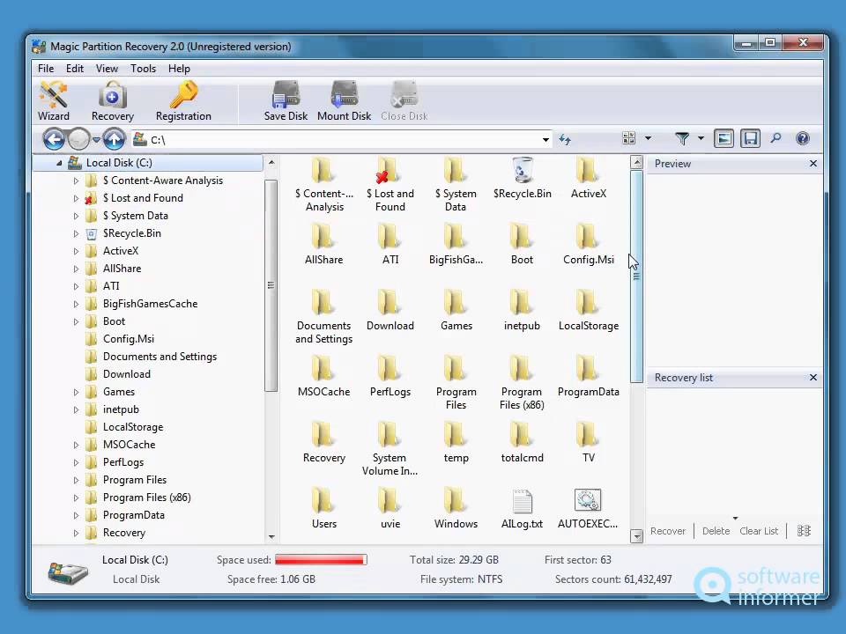Open the View menu
Image resolution: width=846 pixels, height=634 pixels.
pos(107,69)
